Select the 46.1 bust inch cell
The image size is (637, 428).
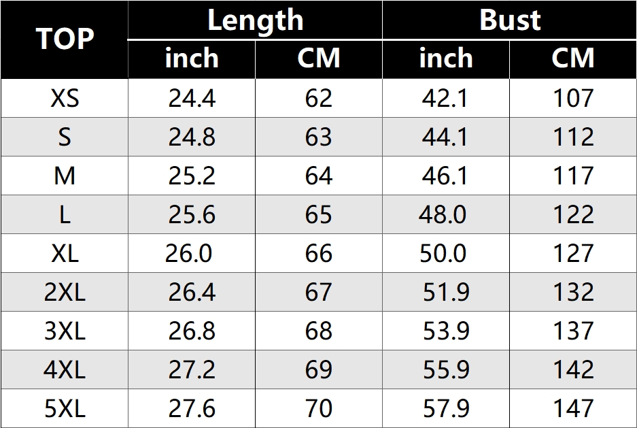445,176
